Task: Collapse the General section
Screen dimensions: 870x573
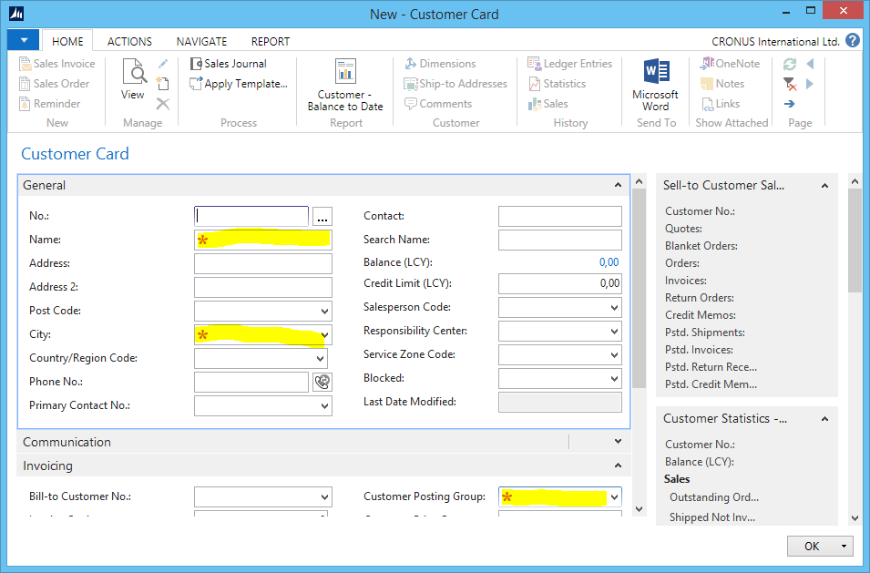Action: pyautogui.click(x=618, y=185)
